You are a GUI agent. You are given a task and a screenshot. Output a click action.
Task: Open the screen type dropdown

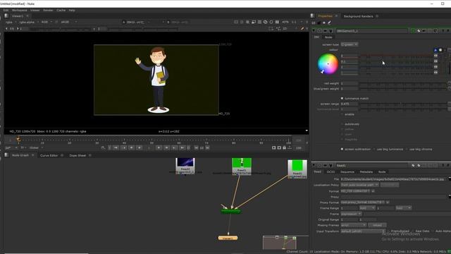pos(350,44)
